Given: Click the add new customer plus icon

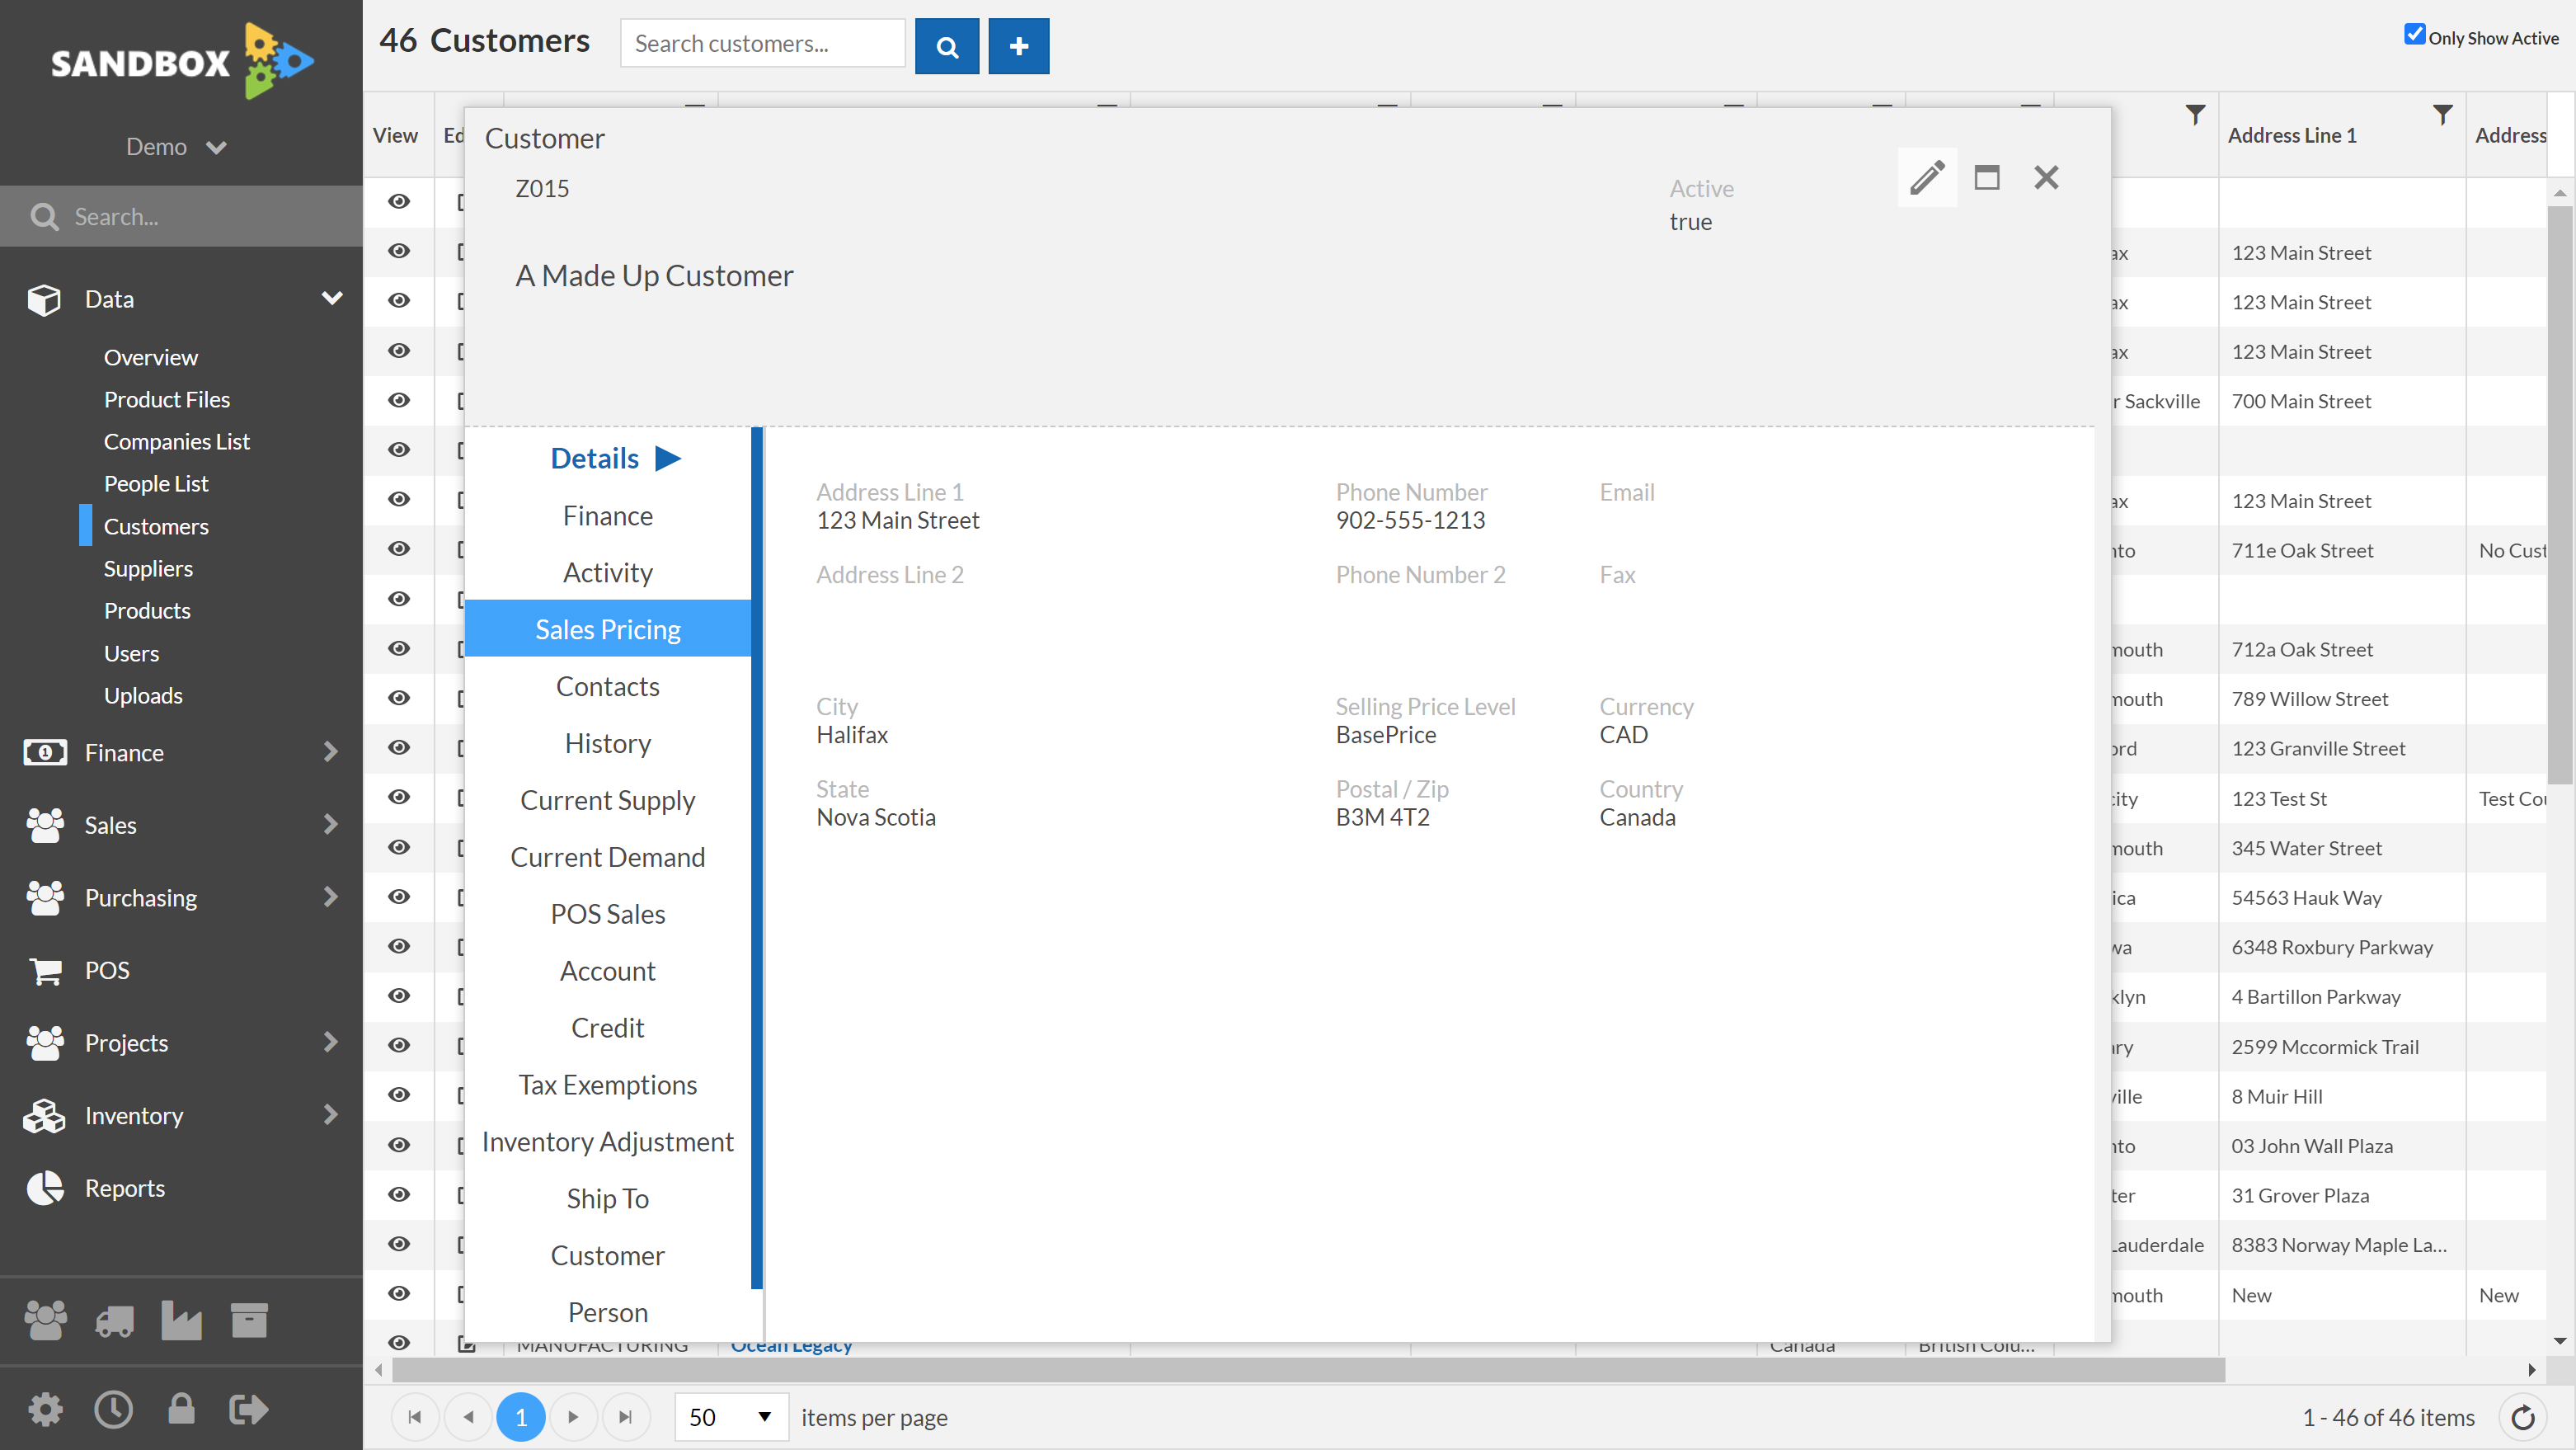Looking at the screenshot, I should point(1018,46).
